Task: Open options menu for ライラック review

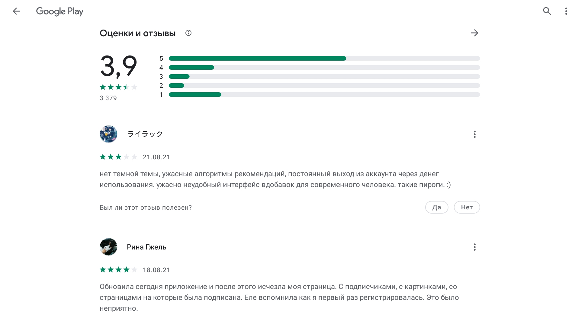Action: point(474,134)
